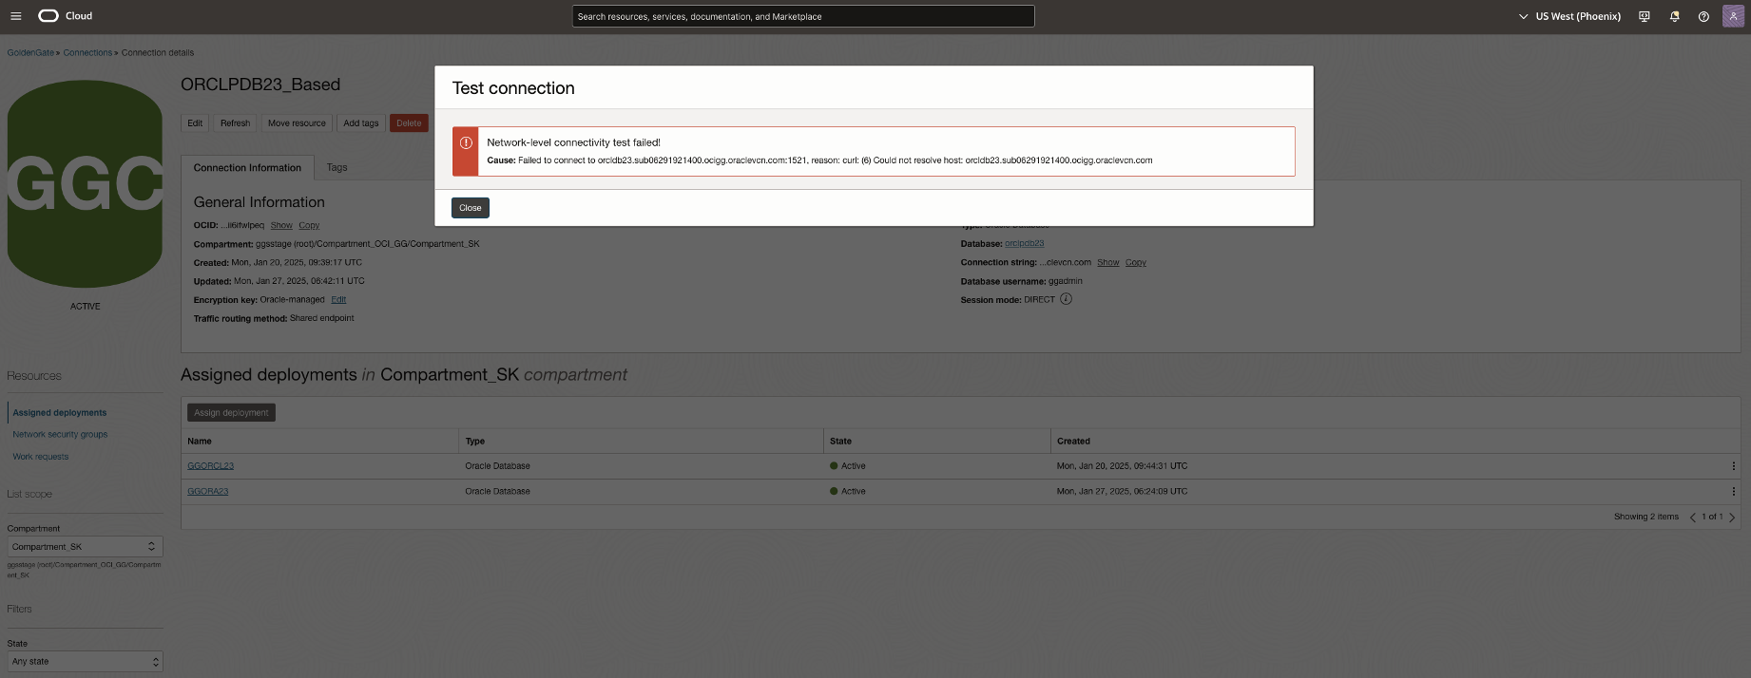Click 'Network-level connectivity test failed!' message
This screenshot has height=678, width=1751.
(573, 143)
